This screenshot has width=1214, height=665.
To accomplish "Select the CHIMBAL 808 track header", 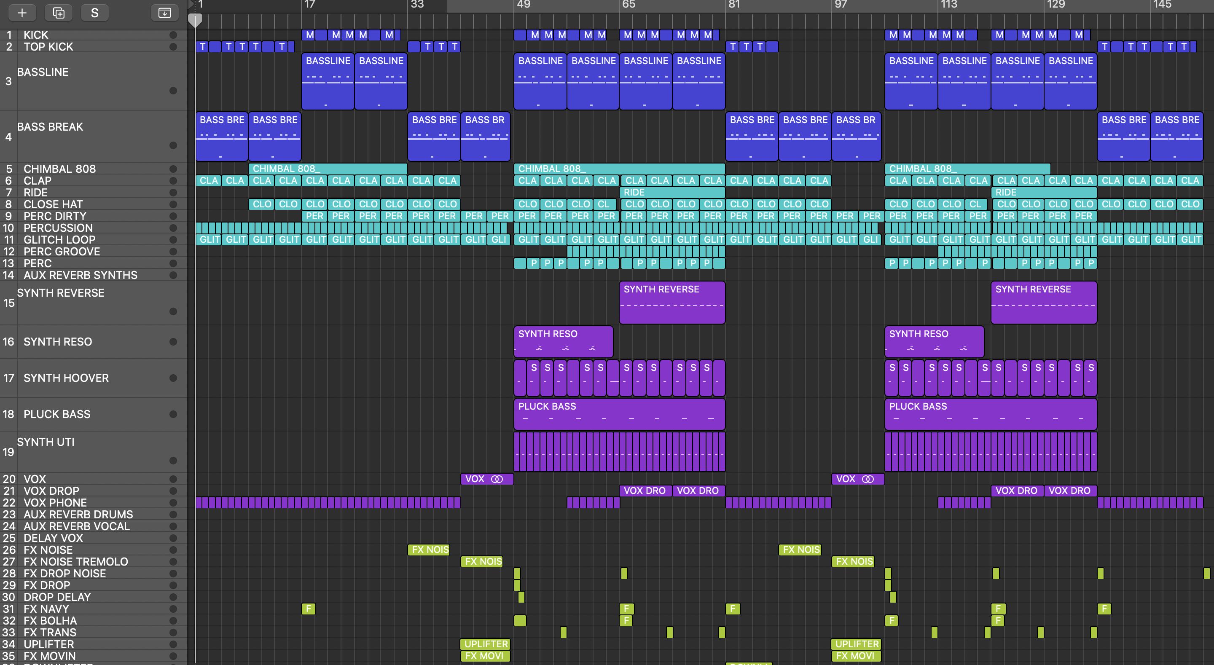I will coord(59,169).
